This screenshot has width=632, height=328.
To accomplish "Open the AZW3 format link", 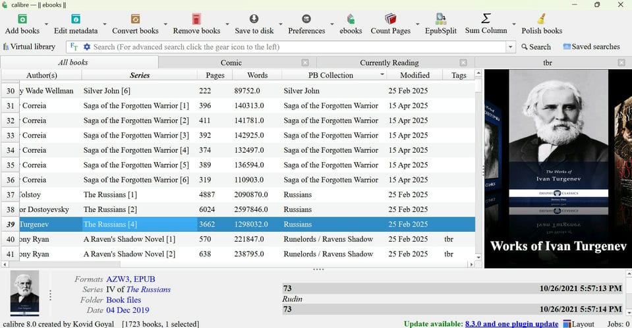I will click(x=117, y=279).
